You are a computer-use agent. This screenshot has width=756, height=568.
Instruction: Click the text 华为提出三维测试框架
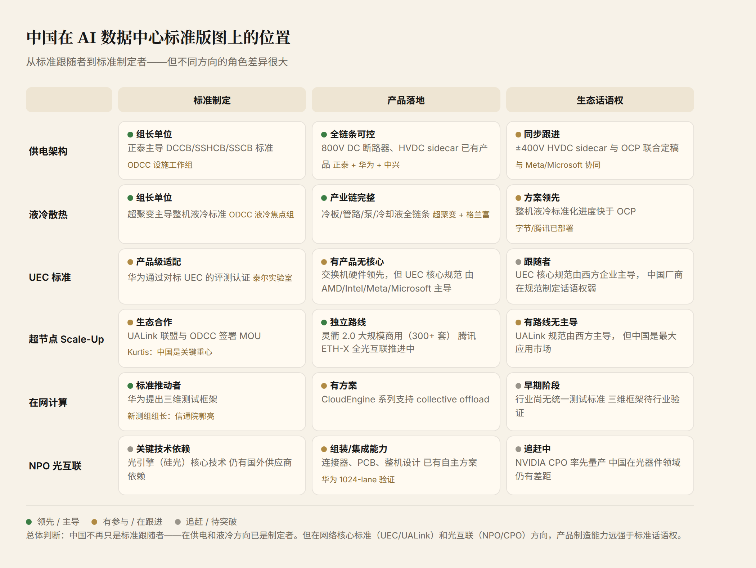pos(172,399)
